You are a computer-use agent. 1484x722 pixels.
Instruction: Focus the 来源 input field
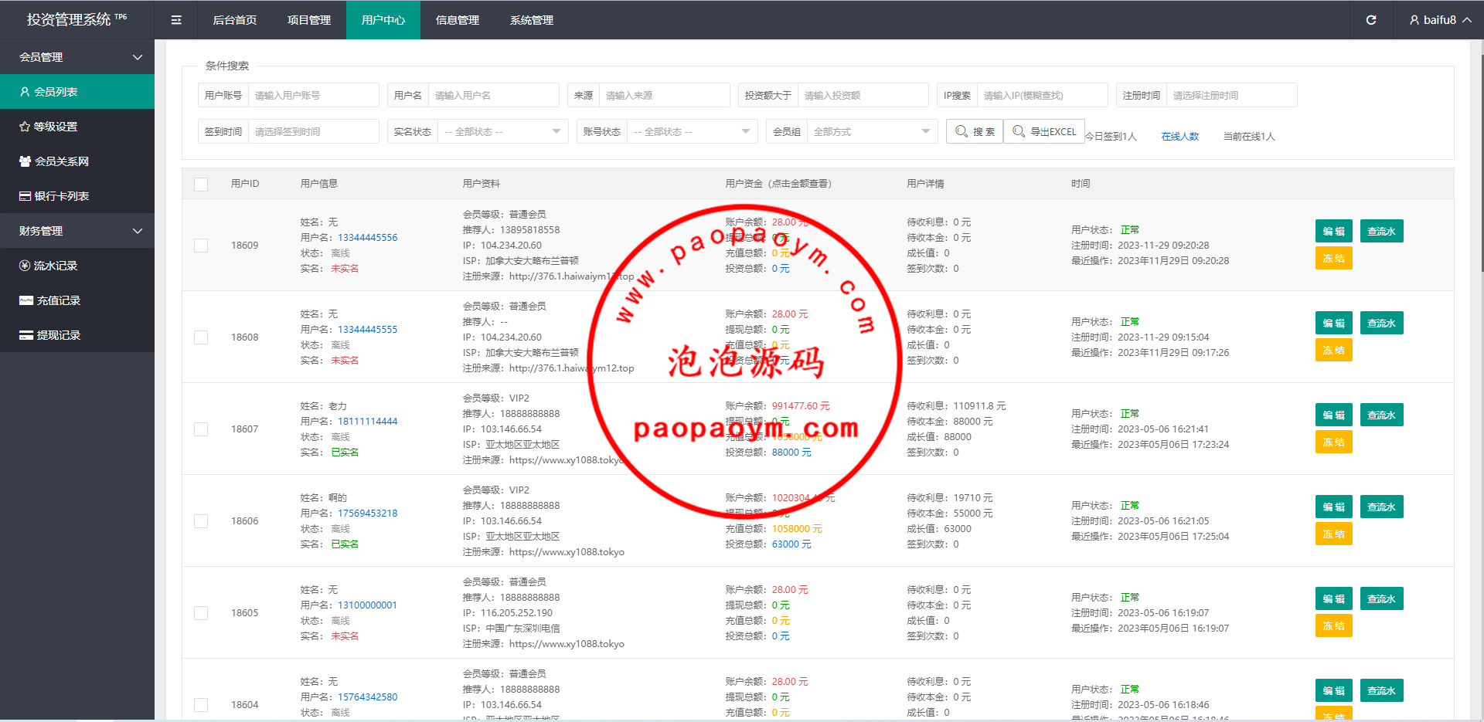click(x=665, y=95)
